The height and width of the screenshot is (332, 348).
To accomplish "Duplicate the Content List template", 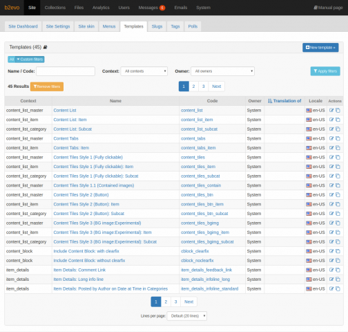I will (338, 110).
